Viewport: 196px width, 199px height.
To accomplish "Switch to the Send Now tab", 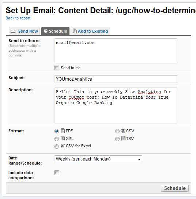I will tap(24, 31).
